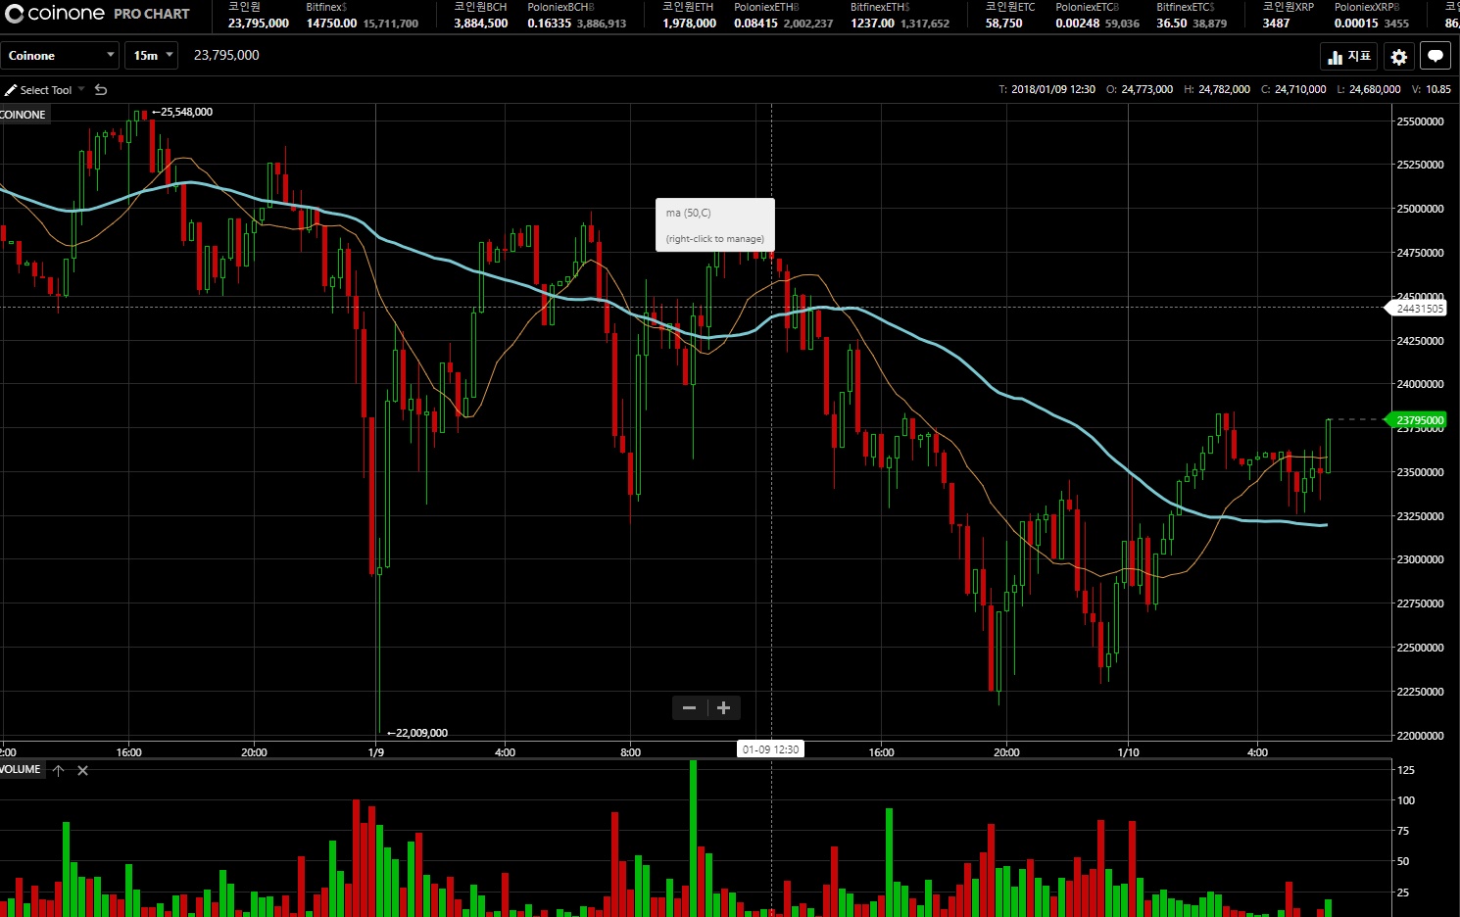The height and width of the screenshot is (917, 1460).
Task: Click the 22000000 price axis label
Action: coord(1420,736)
